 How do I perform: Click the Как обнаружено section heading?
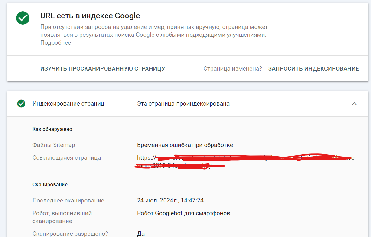[52, 129]
